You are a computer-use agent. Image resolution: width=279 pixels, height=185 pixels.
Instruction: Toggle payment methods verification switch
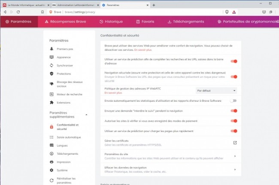[x=234, y=121]
